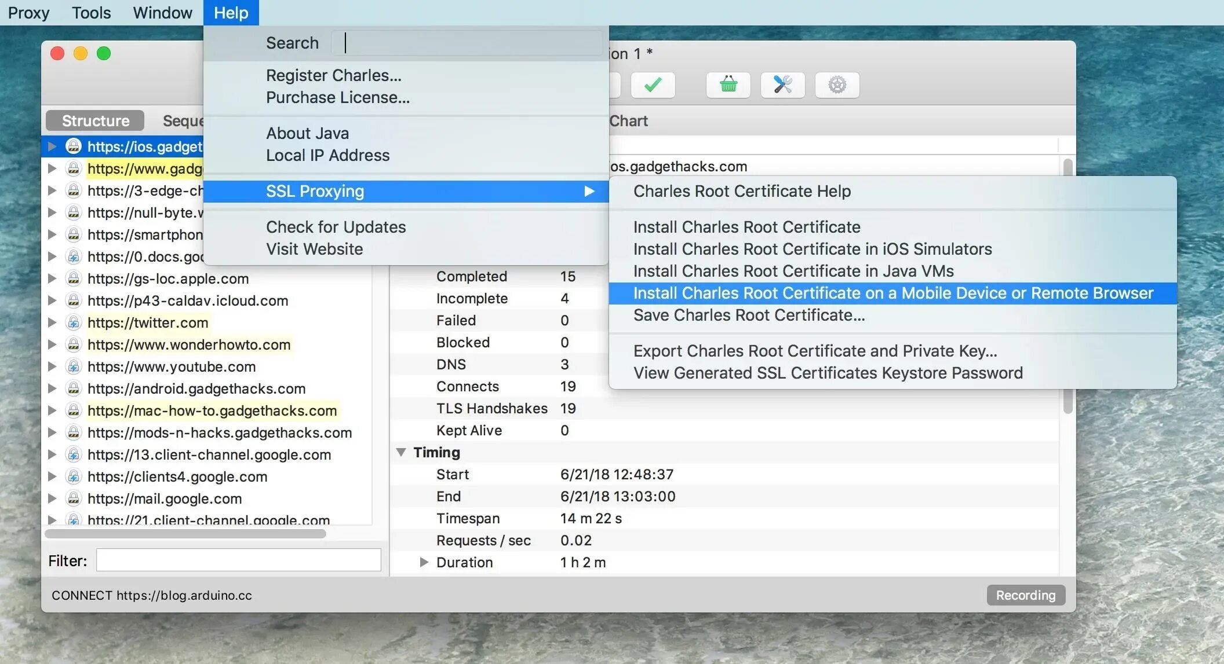Click the lock icon beside gs-loc.apple.com
The width and height of the screenshot is (1224, 664).
[x=74, y=278]
